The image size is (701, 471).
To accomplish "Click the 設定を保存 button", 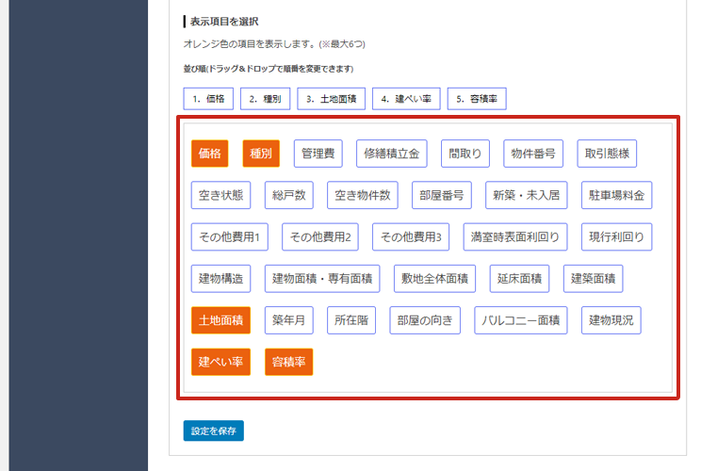I will [213, 430].
